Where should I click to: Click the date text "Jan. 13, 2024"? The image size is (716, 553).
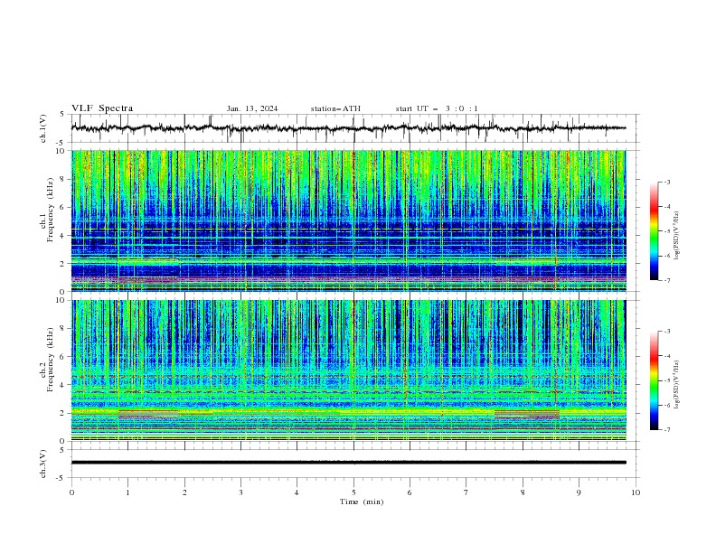pyautogui.click(x=252, y=108)
